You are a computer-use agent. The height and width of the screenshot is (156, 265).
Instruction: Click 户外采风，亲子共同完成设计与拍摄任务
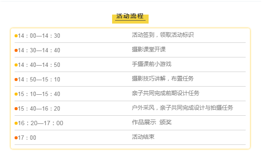point(183,108)
